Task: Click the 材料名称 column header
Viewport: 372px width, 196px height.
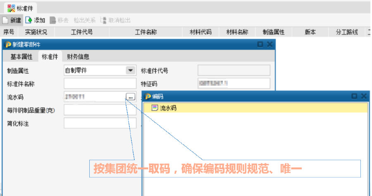Action: [x=237, y=32]
